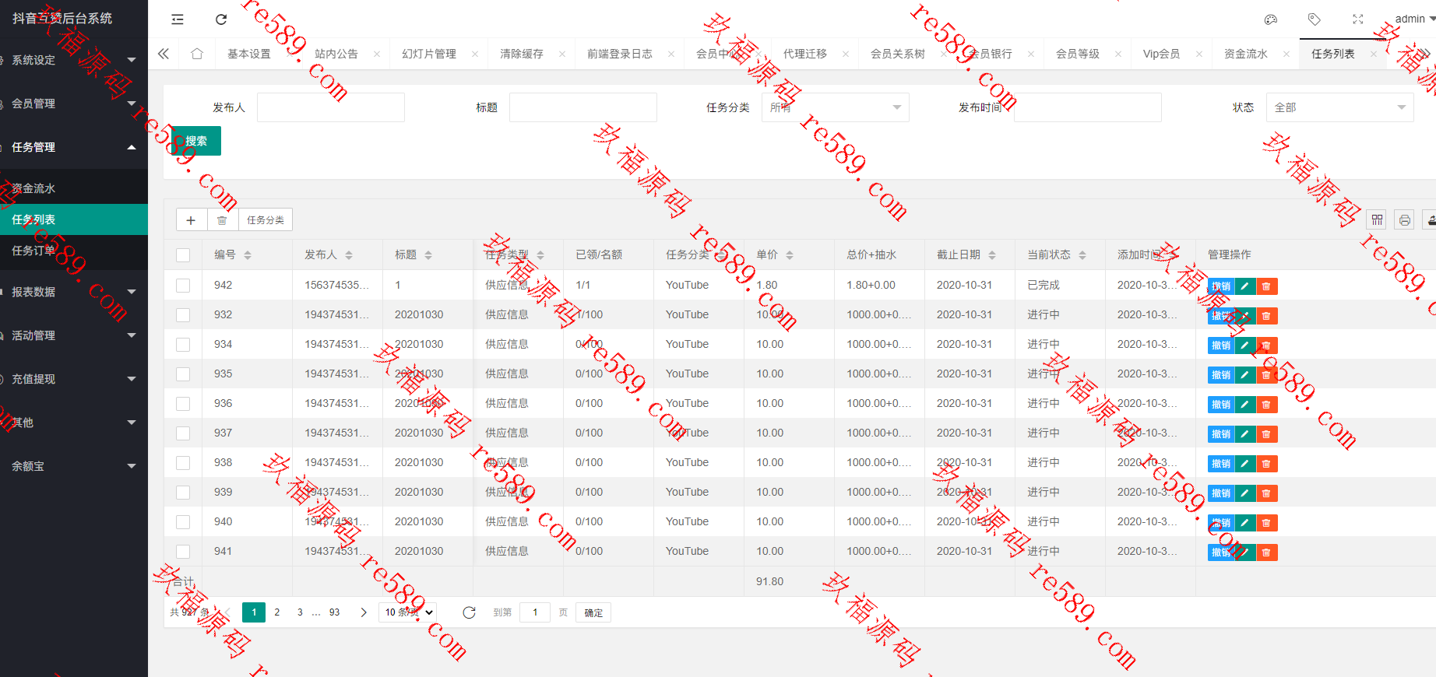Go to page 2
This screenshot has width=1436, height=677.
[x=276, y=612]
